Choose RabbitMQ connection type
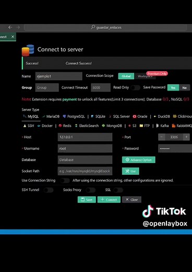192x272 pixels. [x=182, y=126]
